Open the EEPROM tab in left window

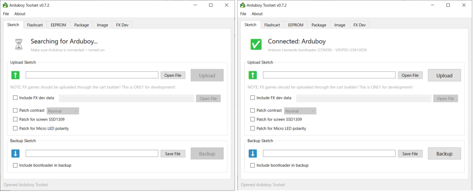(x=58, y=25)
